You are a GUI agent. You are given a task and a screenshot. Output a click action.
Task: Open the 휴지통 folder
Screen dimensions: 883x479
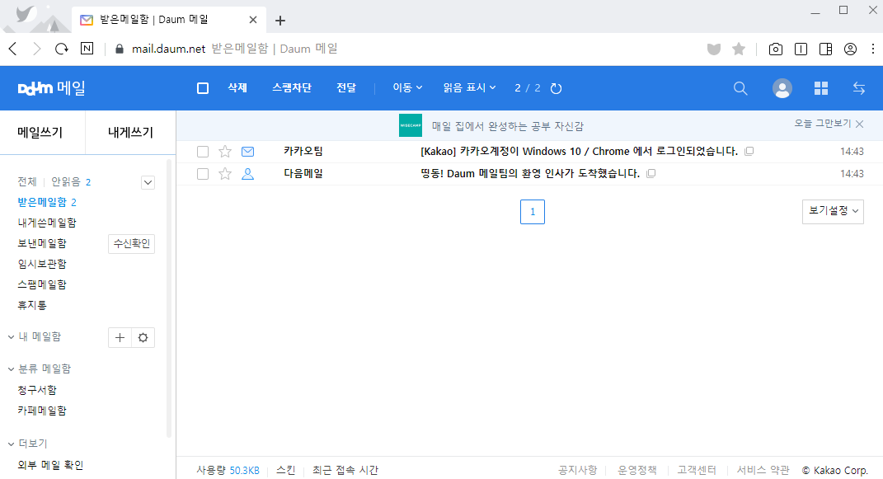(32, 305)
